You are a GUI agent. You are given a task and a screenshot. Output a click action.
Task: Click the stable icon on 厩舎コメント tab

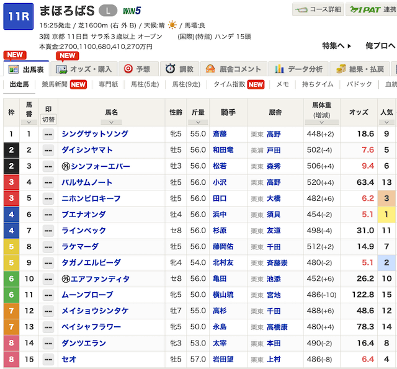210,69
